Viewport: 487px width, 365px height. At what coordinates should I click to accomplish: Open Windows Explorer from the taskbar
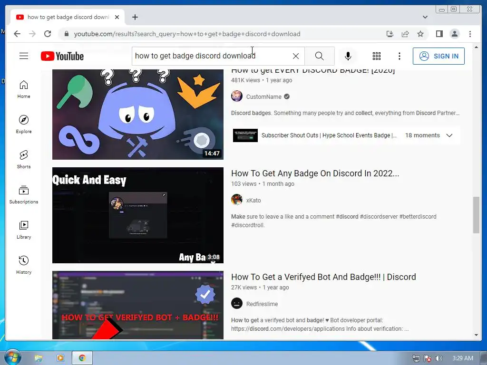click(x=38, y=358)
